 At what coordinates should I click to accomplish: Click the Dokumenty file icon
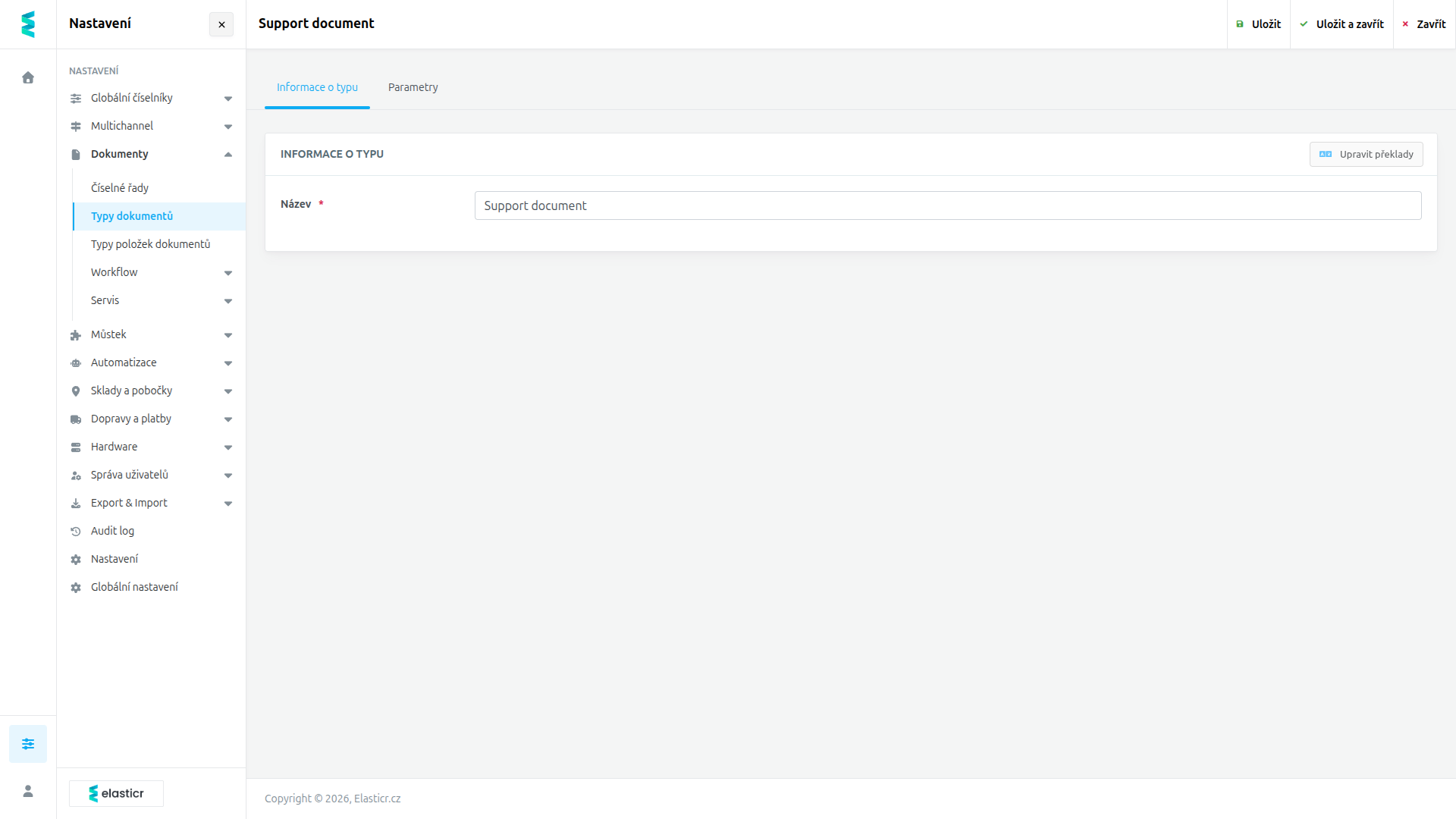pyautogui.click(x=76, y=155)
